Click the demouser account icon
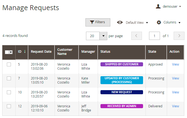This screenshot has width=187, height=118. pos(158,6)
